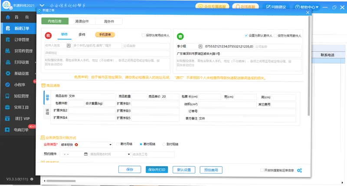Select 到付现结 payment option
The image size is (347, 186).
point(164,144)
